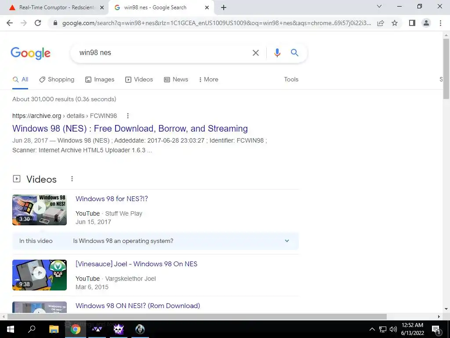Open the Videos section three-dot menu
The width and height of the screenshot is (450, 338).
coord(72,179)
